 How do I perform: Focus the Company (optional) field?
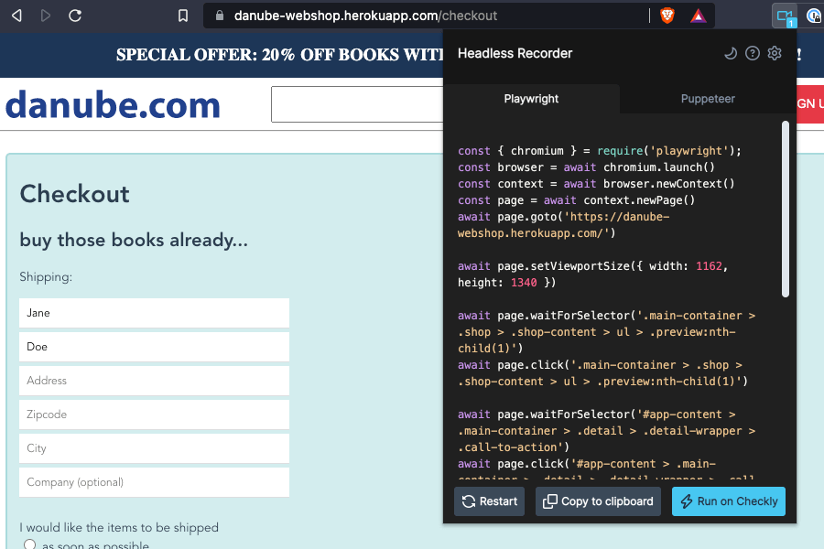(154, 482)
